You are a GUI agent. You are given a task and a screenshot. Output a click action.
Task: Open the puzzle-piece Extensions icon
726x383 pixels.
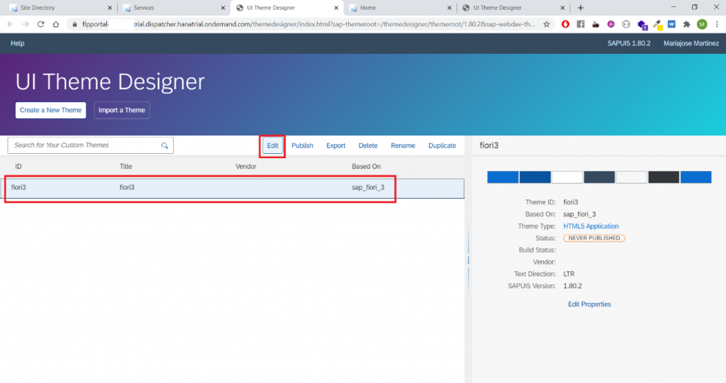[x=686, y=24]
